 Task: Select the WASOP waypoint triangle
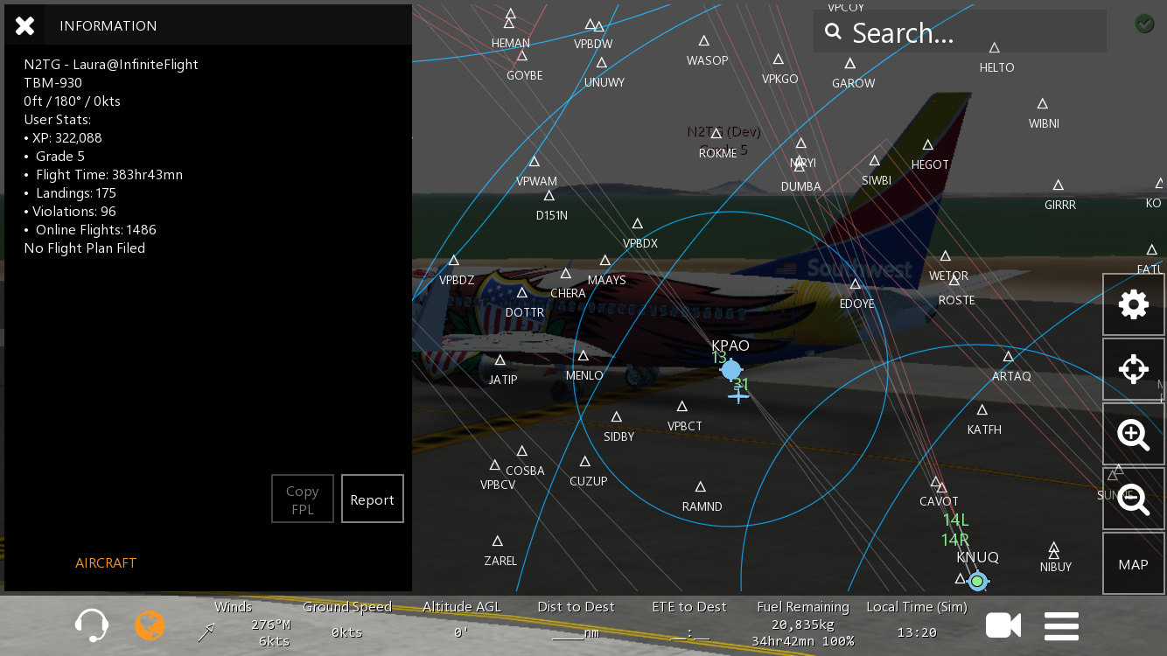(x=704, y=40)
